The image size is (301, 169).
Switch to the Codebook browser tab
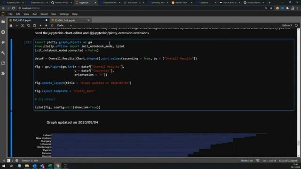pyautogui.click(x=206, y=3)
